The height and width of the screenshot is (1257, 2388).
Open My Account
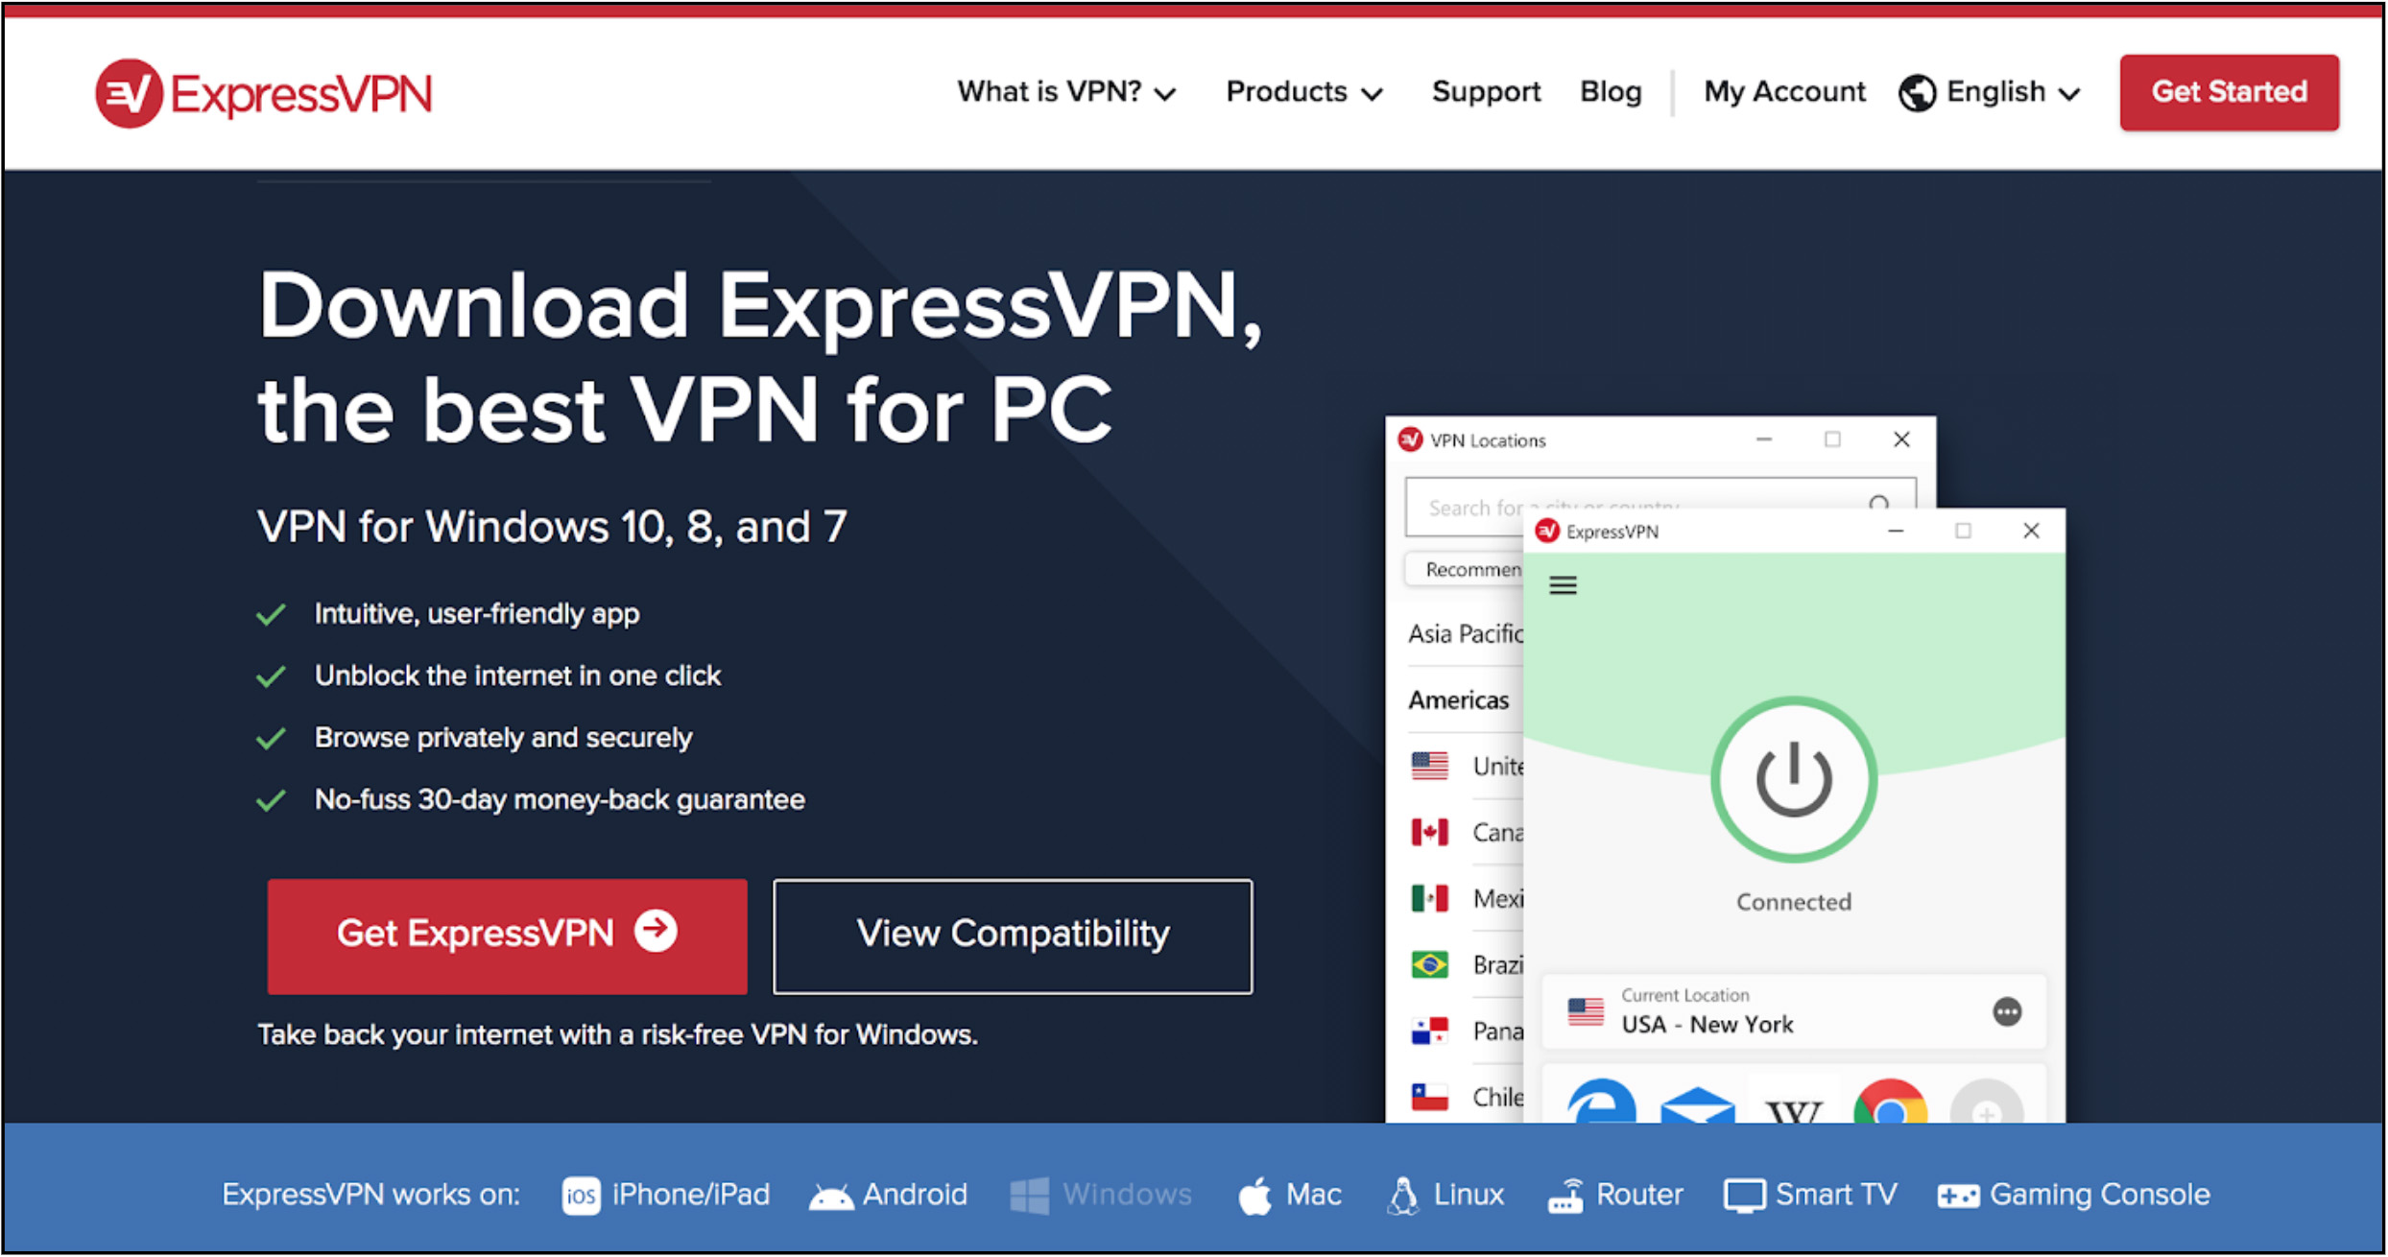pyautogui.click(x=1784, y=92)
